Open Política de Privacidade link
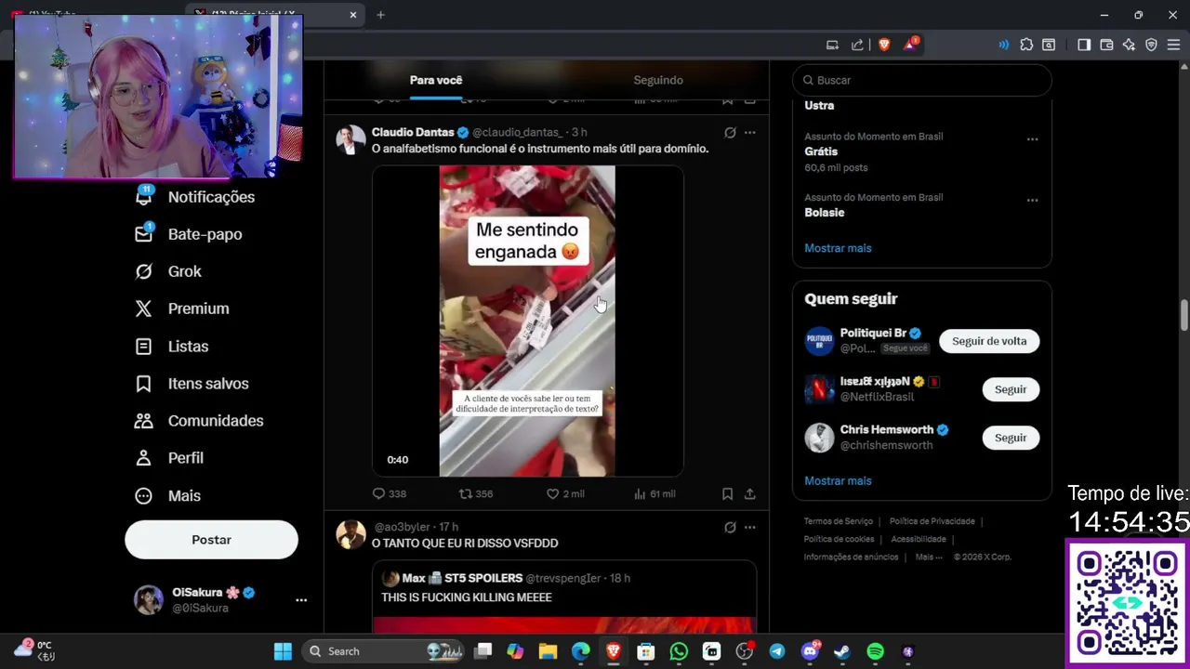Image resolution: width=1190 pixels, height=669 pixels. 932,521
